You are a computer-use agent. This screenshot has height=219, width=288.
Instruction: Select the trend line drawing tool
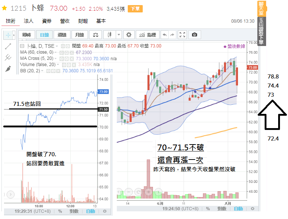[x=8, y=46]
